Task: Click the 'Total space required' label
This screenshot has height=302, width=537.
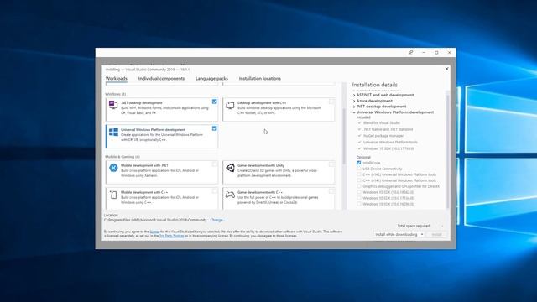Action: pos(414,226)
